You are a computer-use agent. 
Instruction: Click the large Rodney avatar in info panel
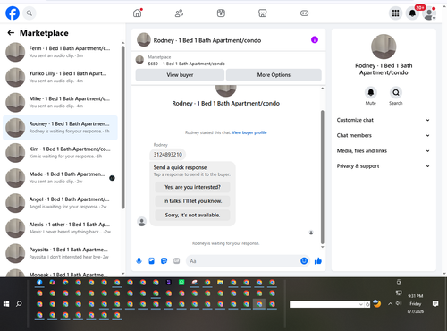(384, 47)
